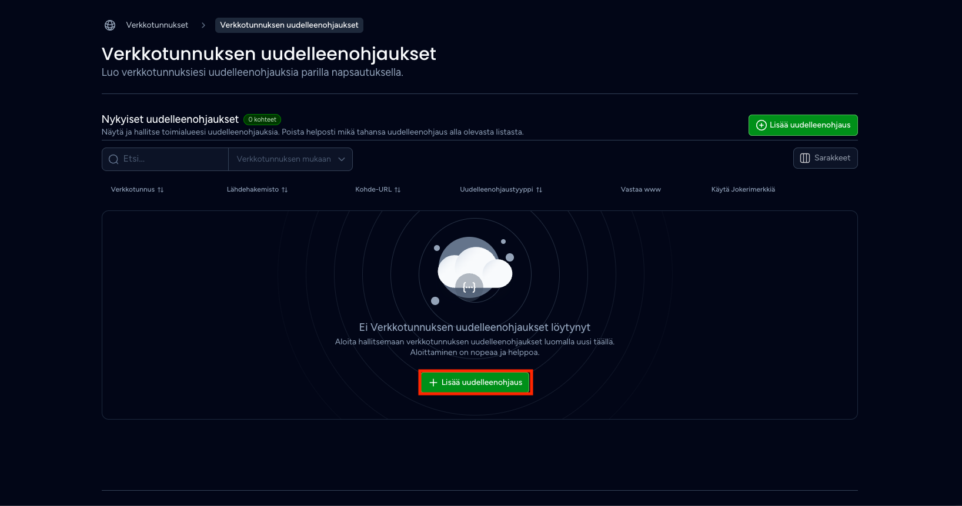Viewport: 962px width, 506px height.
Task: Focus the Etsi search field
Action: click(165, 159)
